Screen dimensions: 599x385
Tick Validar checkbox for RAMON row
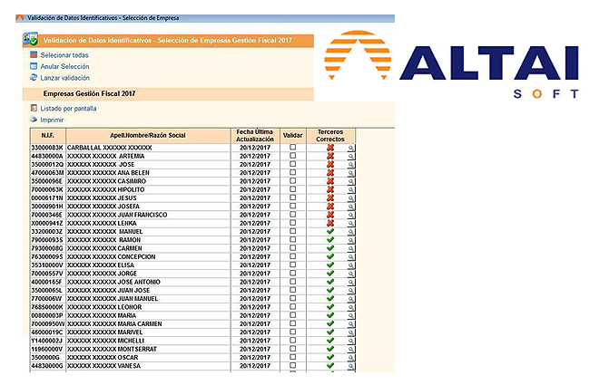[x=292, y=239]
